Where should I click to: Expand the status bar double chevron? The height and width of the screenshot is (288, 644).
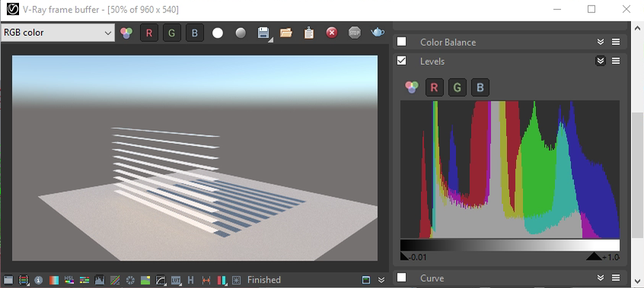point(381,280)
